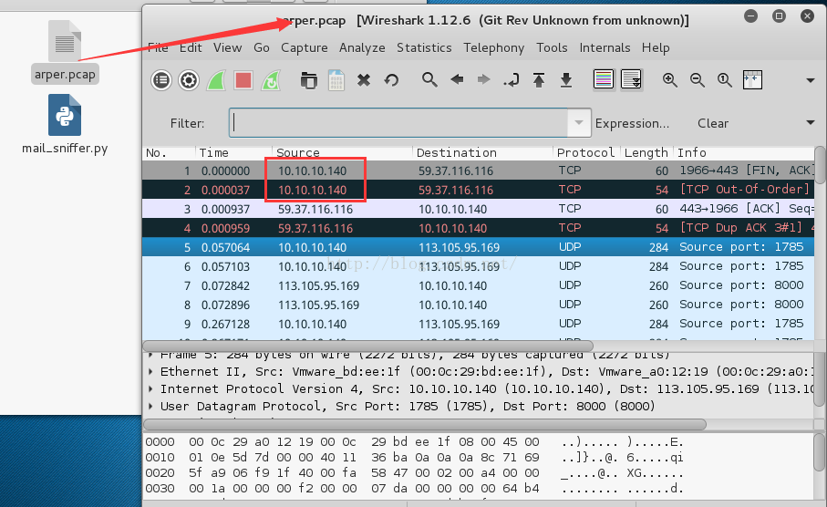Select packet 7 at time 0.072842
This screenshot has width=827, height=507.
pyautogui.click(x=478, y=286)
